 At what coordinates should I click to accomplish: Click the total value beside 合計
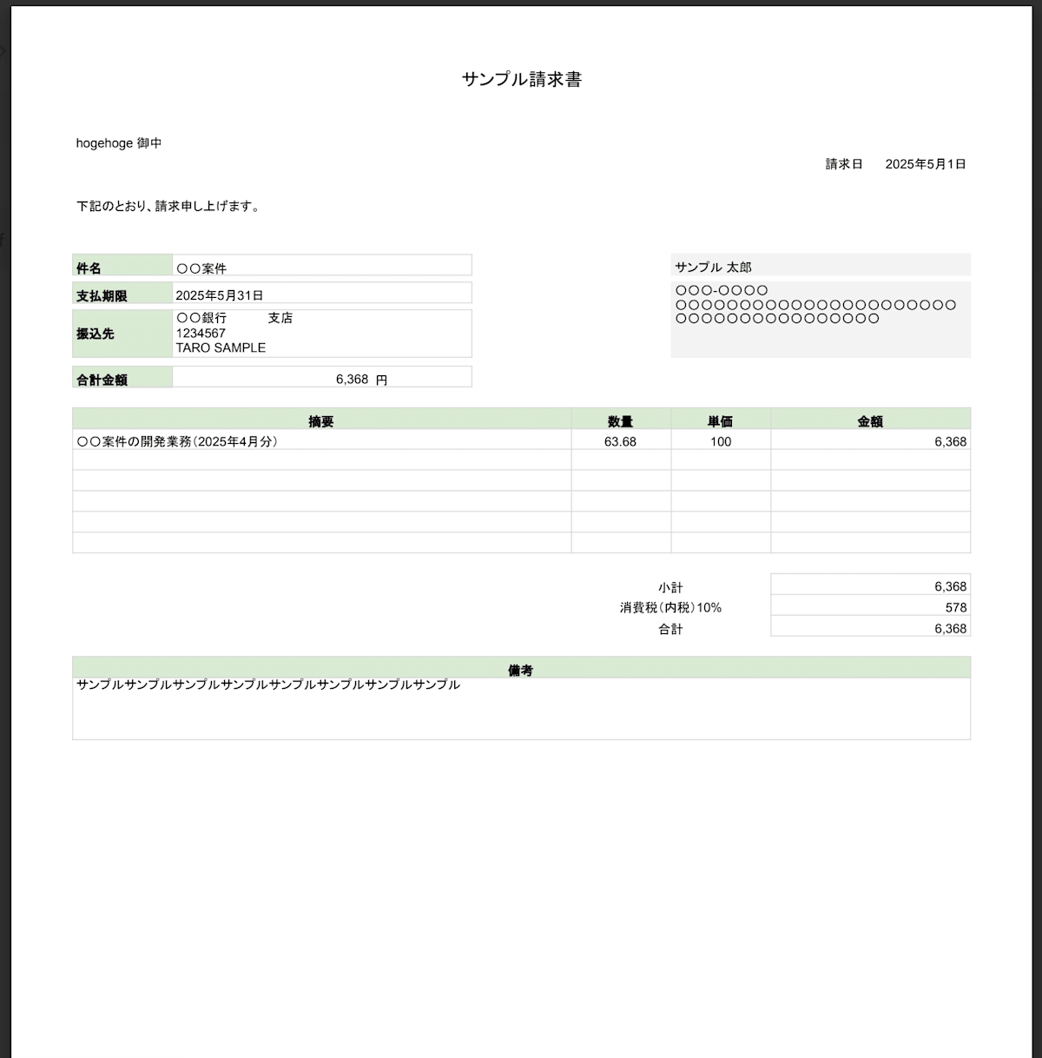click(x=950, y=628)
